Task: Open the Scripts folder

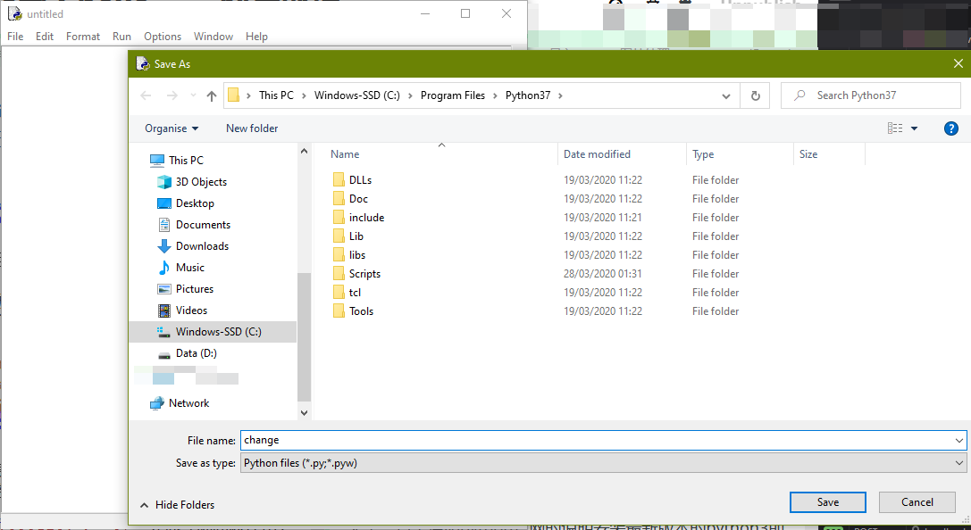Action: [x=364, y=274]
